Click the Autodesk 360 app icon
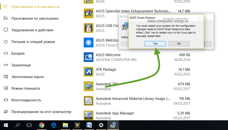The image size is (228, 130). coord(88,86)
